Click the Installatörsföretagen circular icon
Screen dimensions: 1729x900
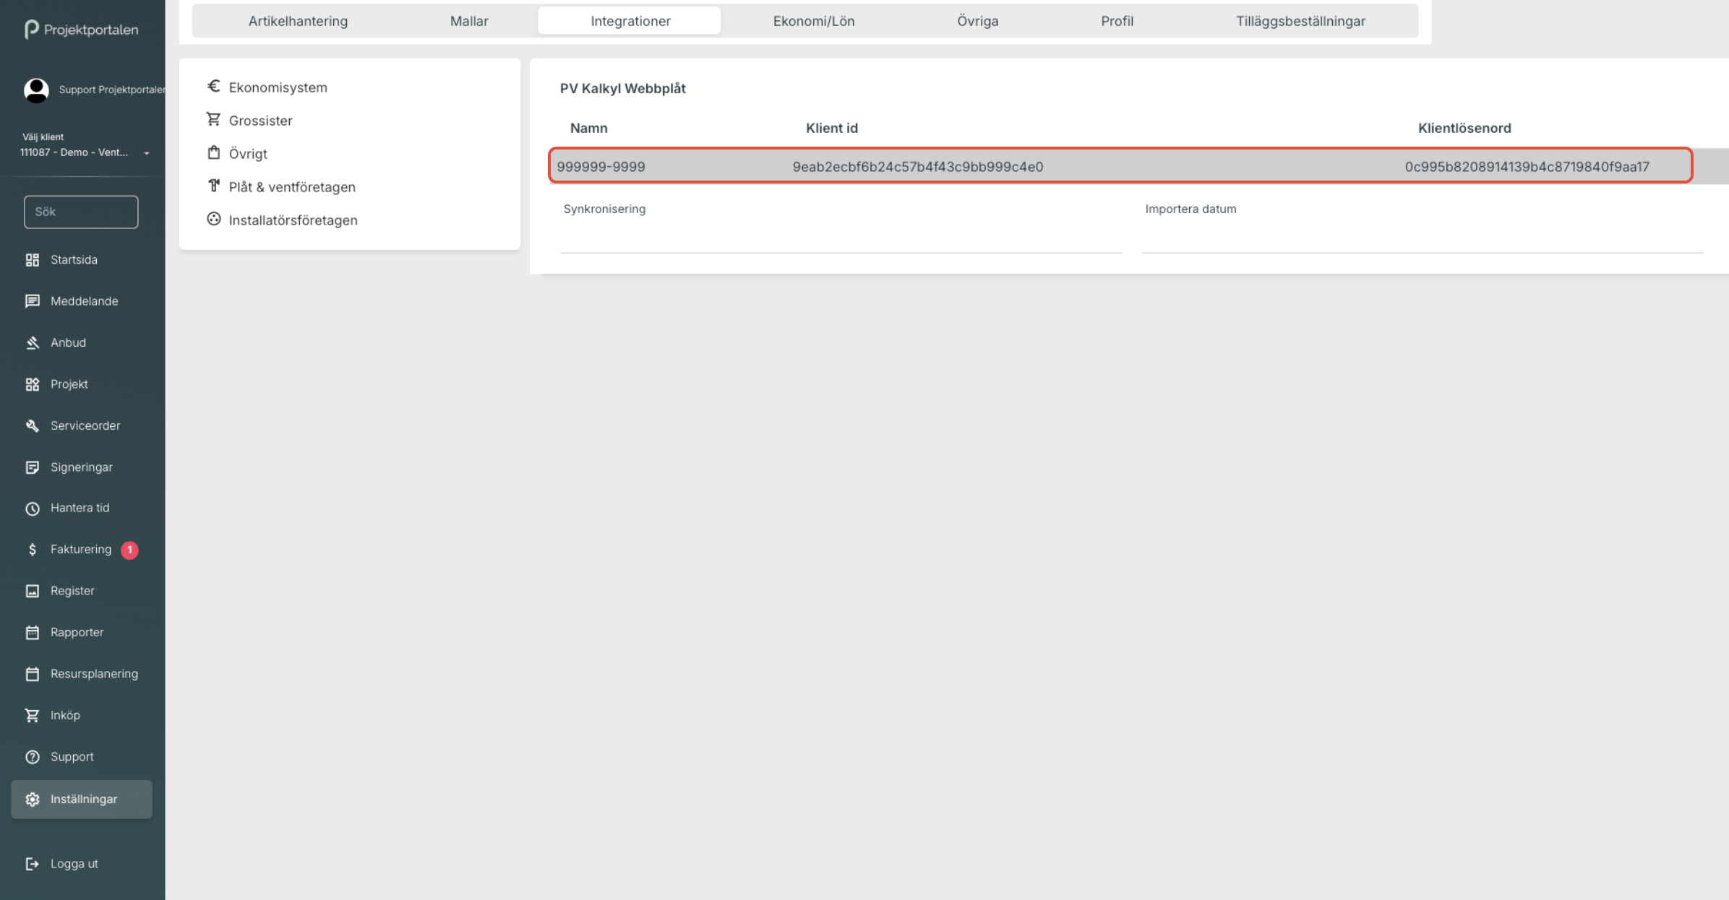point(213,219)
